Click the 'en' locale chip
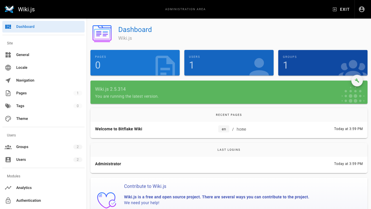Viewport: 371px width, 209px height. (x=224, y=129)
